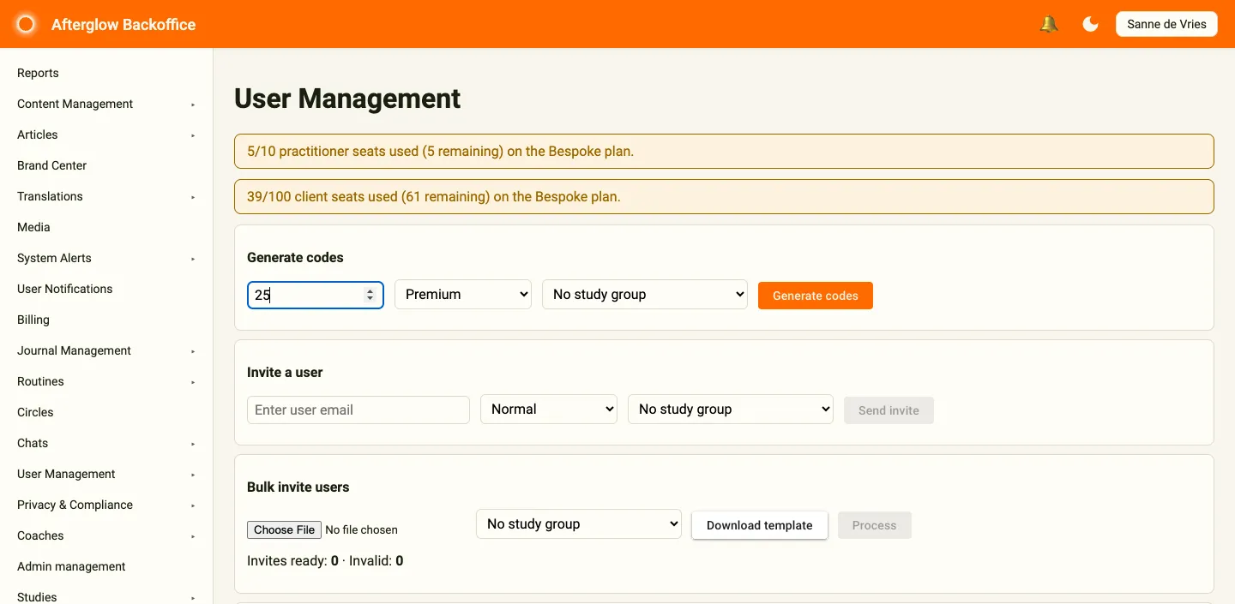The height and width of the screenshot is (604, 1235).
Task: Open the notifications bell
Action: pos(1048,24)
